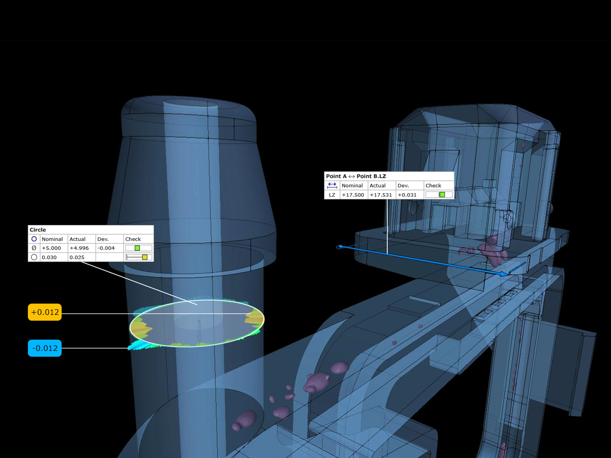Image resolution: width=611 pixels, height=458 pixels.
Task: Click the downward arrow inside the circle plane
Action: [200, 332]
